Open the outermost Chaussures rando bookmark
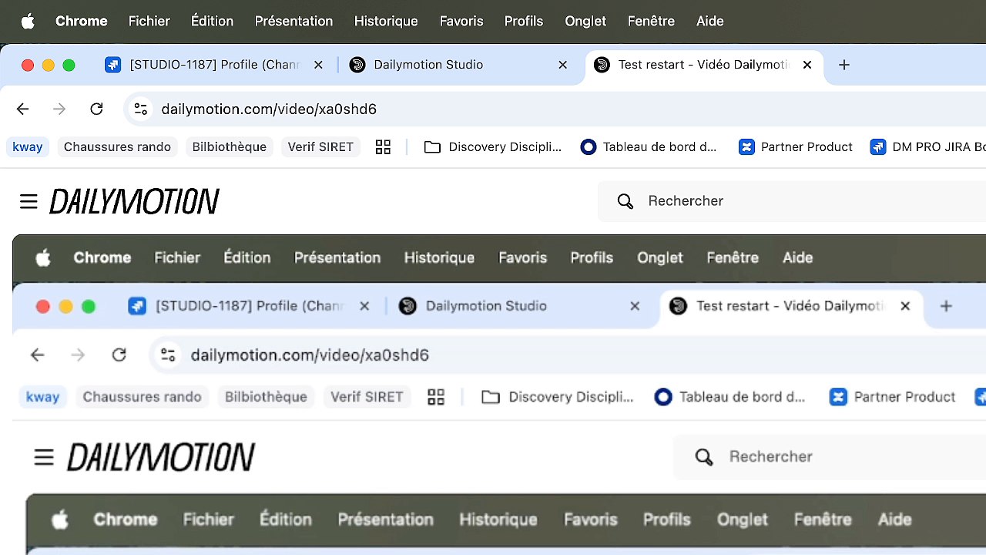Screen dimensions: 986x555 pyautogui.click(x=117, y=146)
